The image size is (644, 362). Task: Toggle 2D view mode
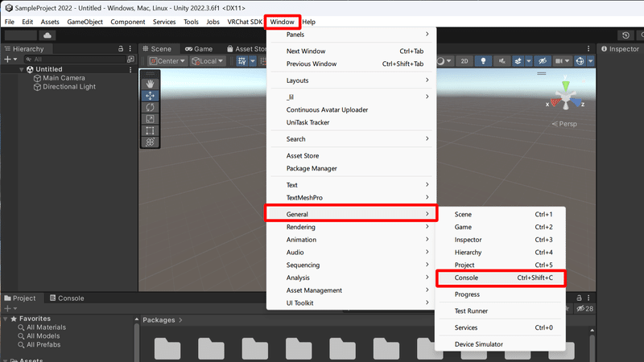[x=464, y=61]
